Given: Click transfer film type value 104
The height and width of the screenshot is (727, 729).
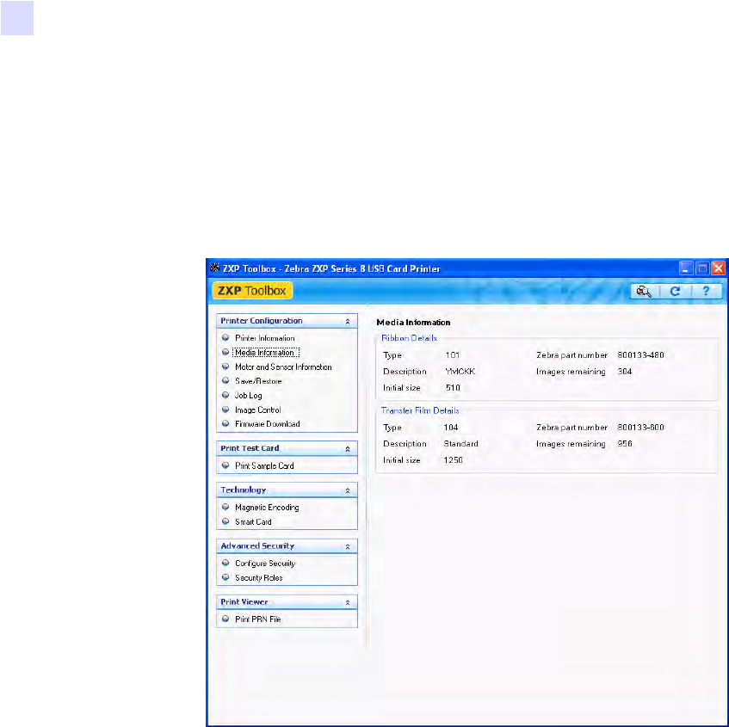Looking at the screenshot, I should click(450, 428).
